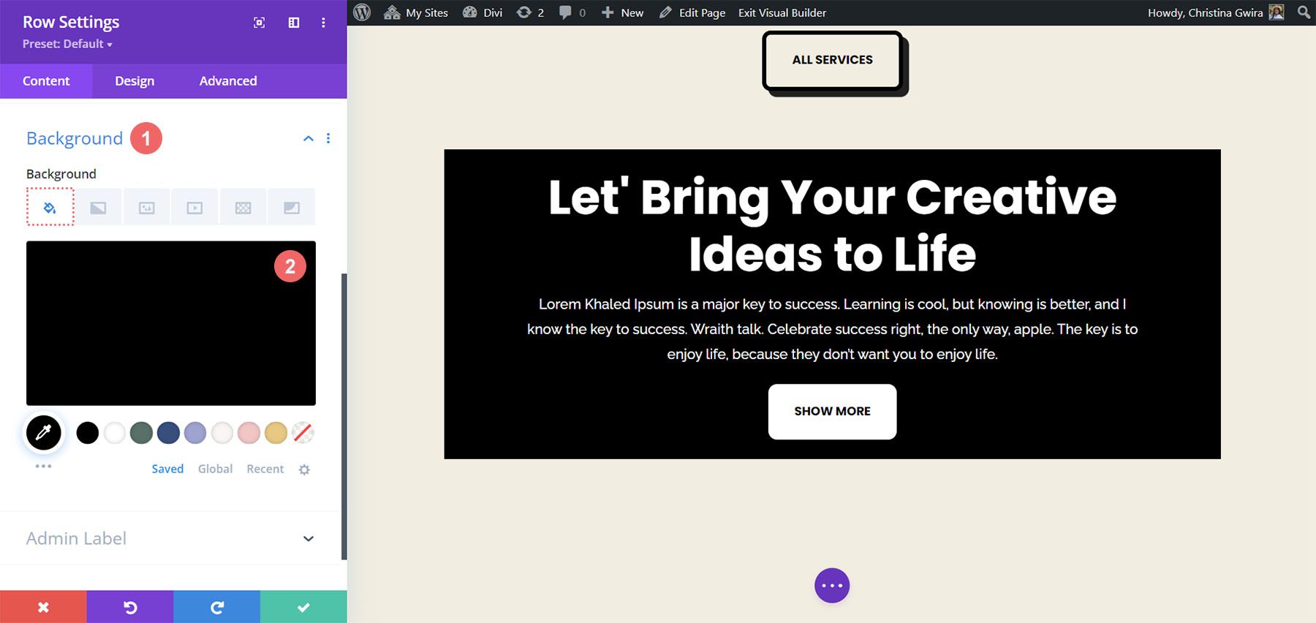Pick the navy blue color swatch
Viewport: 1316px width, 623px height.
click(168, 433)
